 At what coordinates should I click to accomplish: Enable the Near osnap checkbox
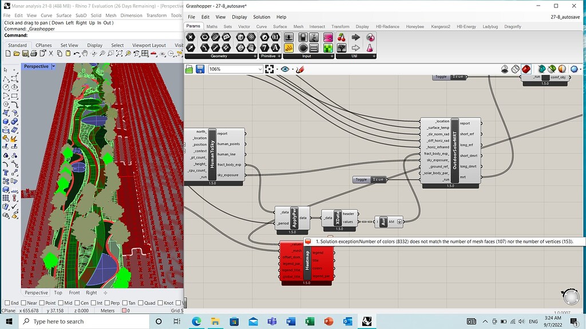click(24, 303)
